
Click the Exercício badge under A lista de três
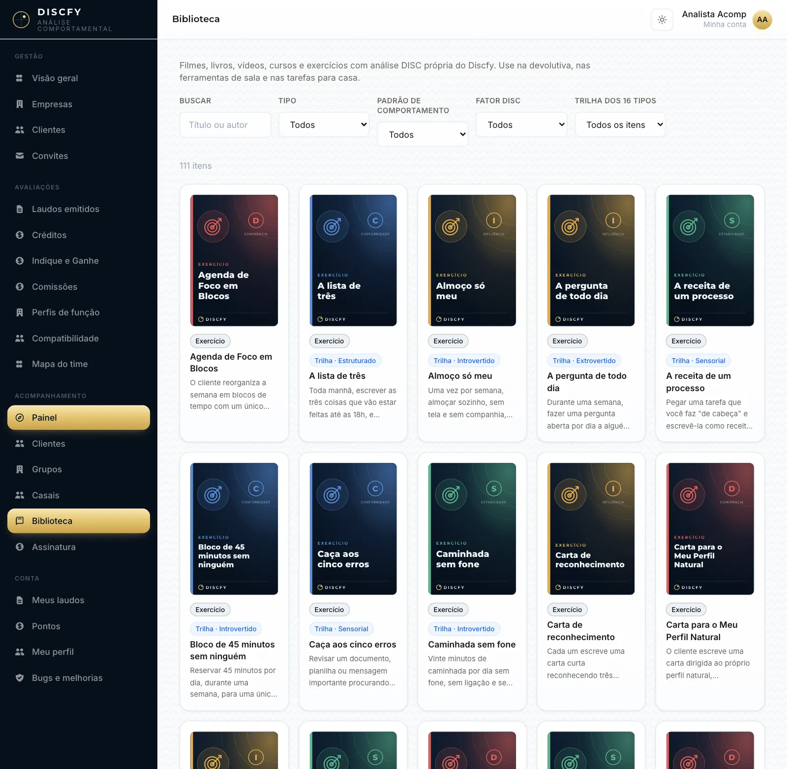tap(329, 341)
